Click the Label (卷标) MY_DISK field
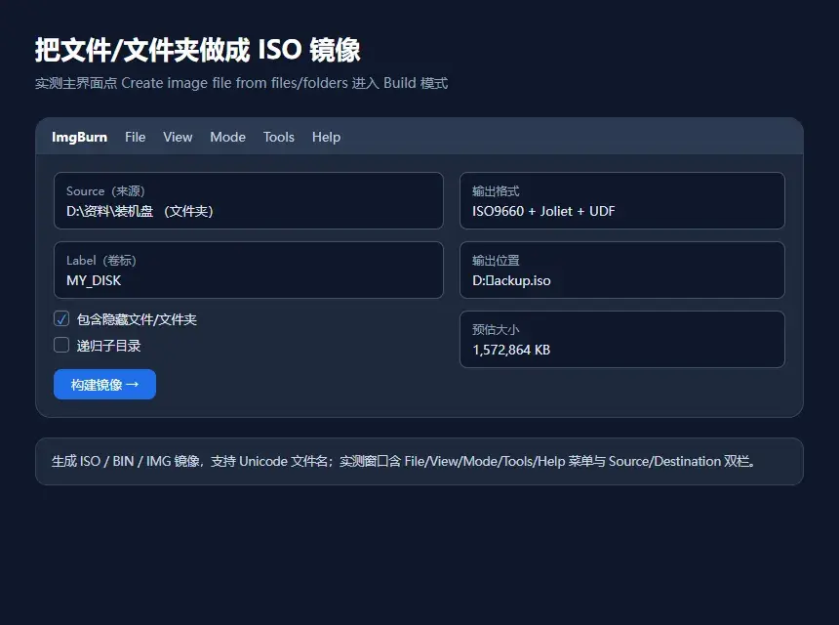This screenshot has height=625, width=839. pos(248,270)
